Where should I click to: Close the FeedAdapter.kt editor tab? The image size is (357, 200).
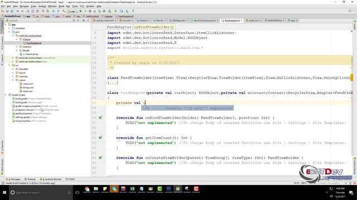coord(242,21)
